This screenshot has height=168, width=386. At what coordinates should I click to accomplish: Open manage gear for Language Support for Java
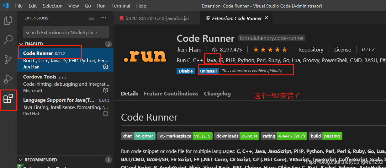click(x=106, y=114)
